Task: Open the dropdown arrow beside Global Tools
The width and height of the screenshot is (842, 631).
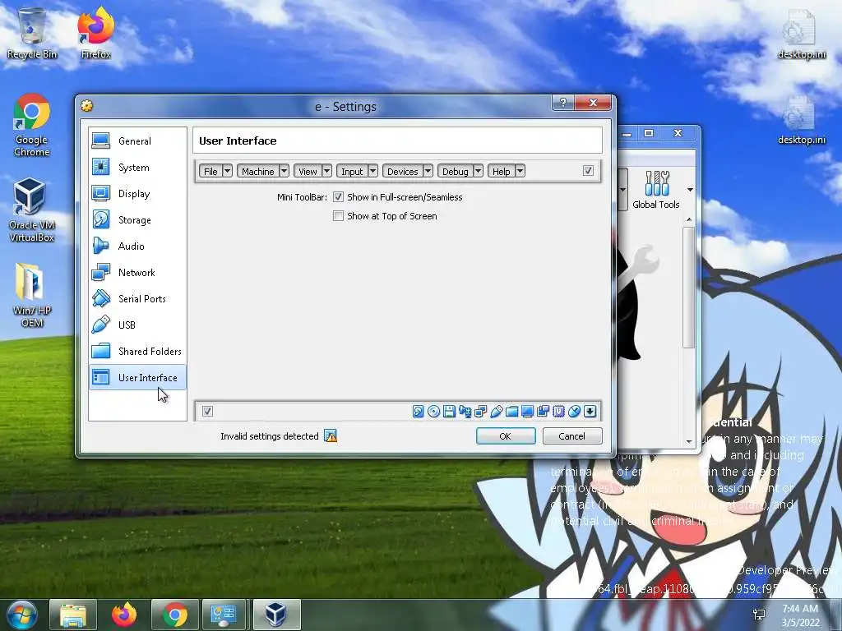Action: coord(690,190)
